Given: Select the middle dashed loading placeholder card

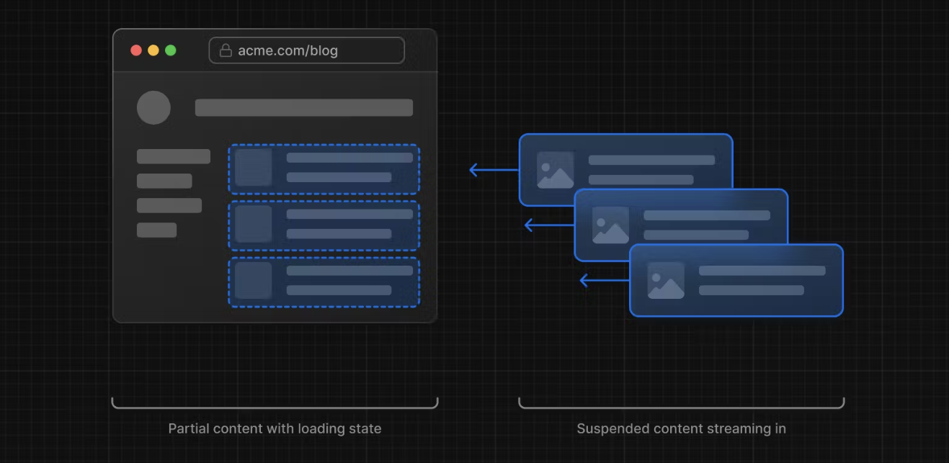Looking at the screenshot, I should point(324,225).
